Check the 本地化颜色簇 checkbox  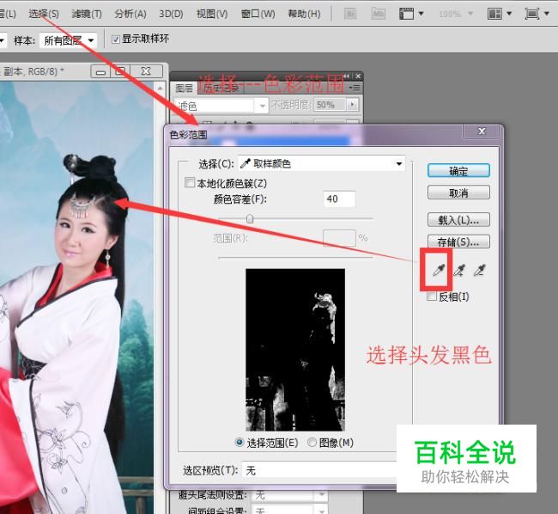coord(190,183)
